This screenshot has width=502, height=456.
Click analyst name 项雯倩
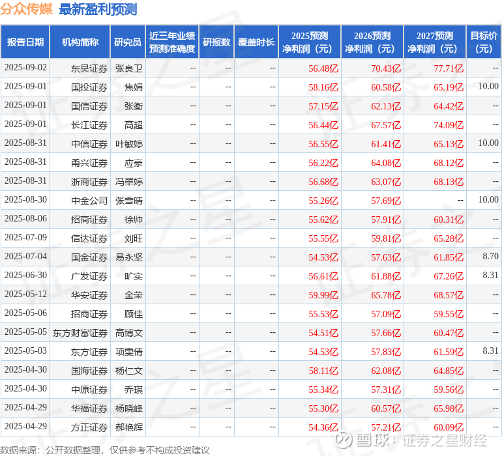coord(128,352)
